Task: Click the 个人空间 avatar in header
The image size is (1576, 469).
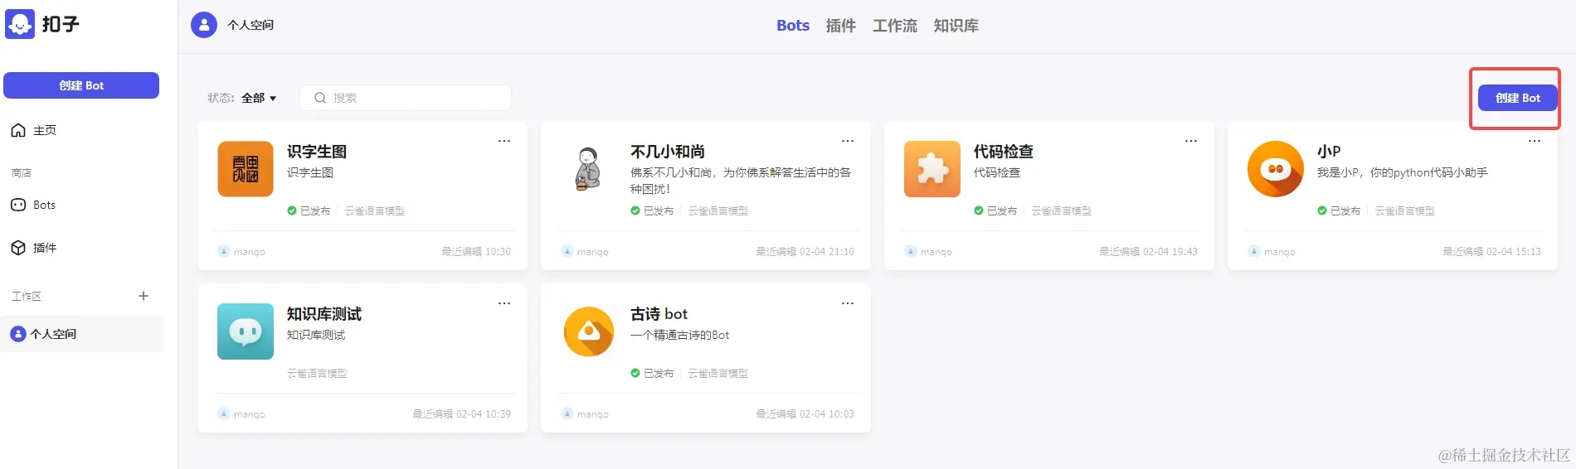Action: (204, 25)
